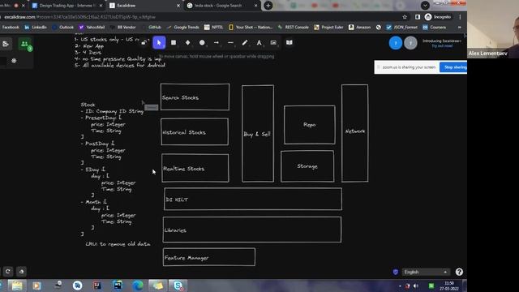Viewport: 519px width, 292px height.
Task: Select the Feature Manager box
Action: (209, 257)
